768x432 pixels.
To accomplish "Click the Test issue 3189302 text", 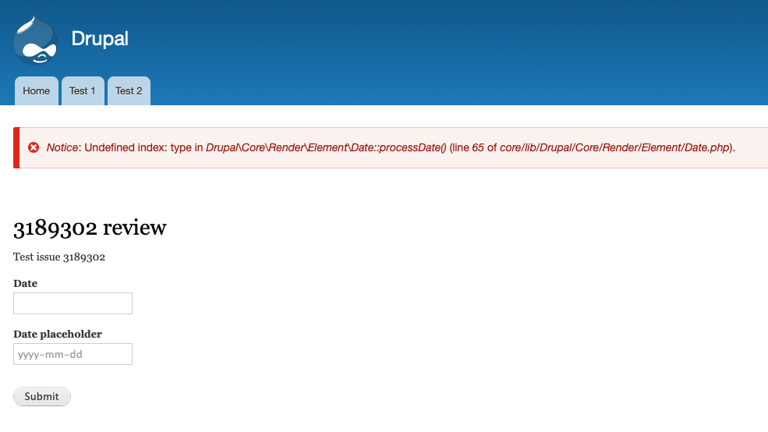I will coord(59,257).
